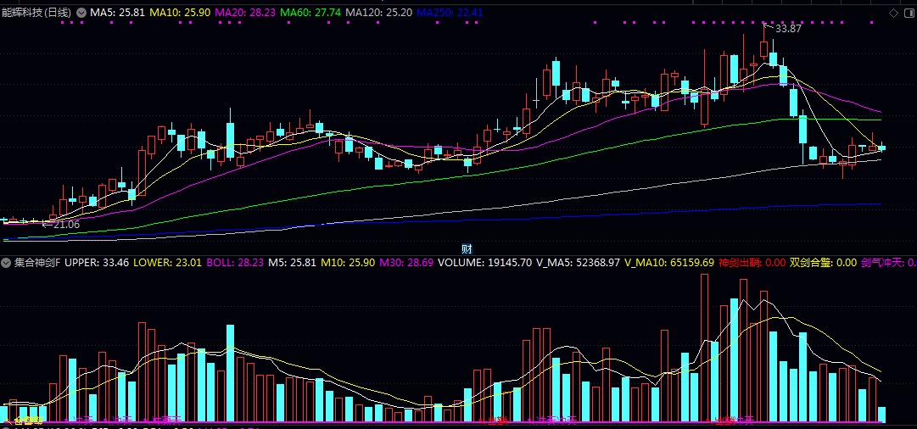The image size is (917, 429).
Task: Click the diamond icon at top right
Action: click(893, 12)
